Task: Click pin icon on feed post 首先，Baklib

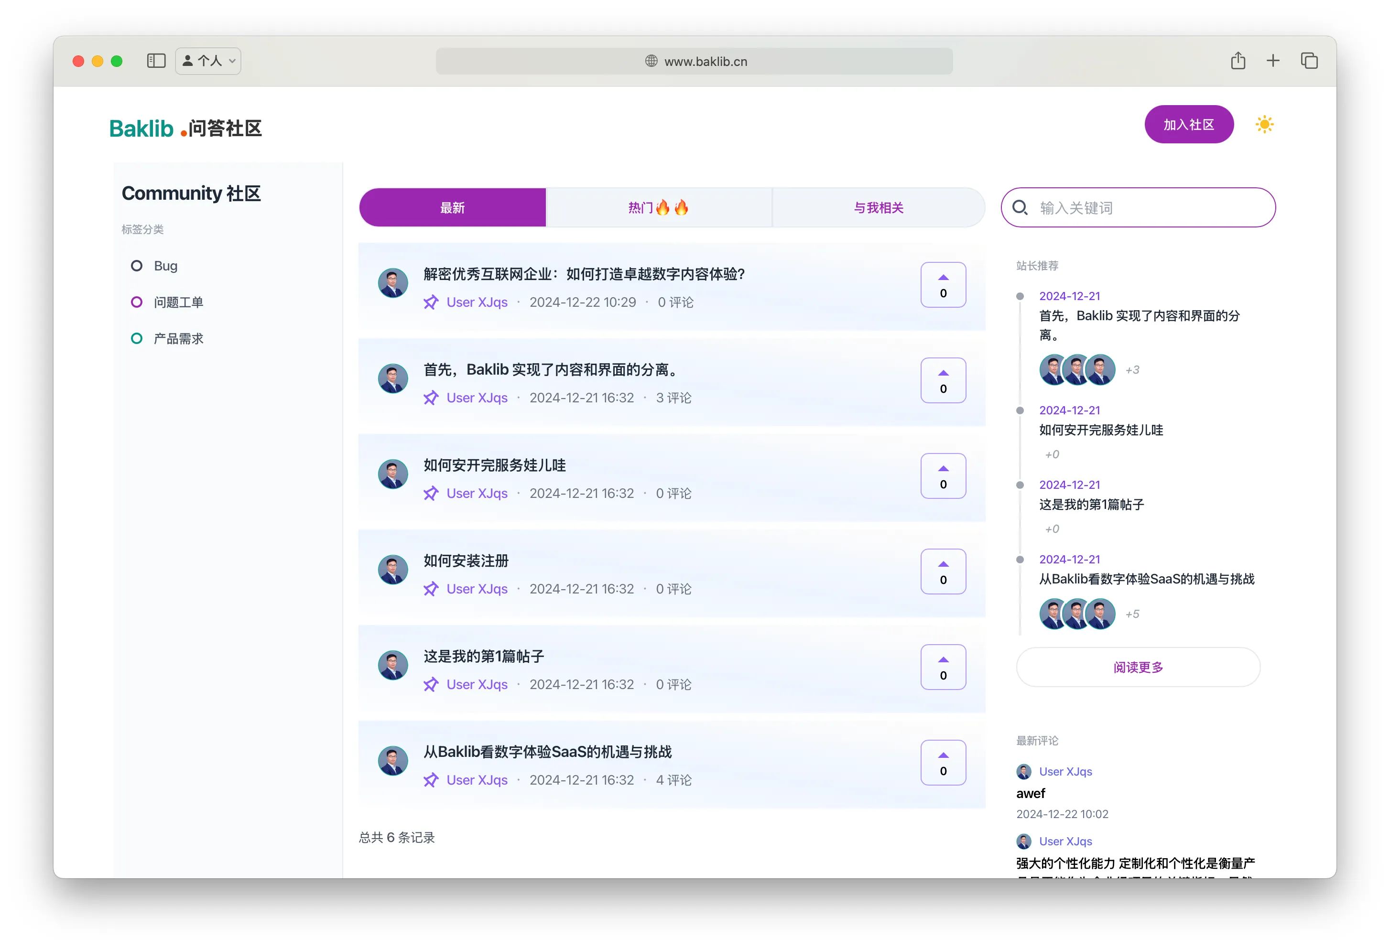Action: coord(431,398)
